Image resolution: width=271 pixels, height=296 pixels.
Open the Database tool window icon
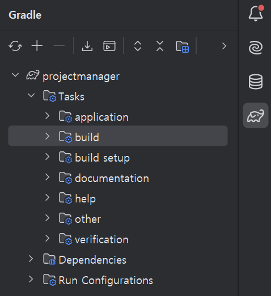pyautogui.click(x=256, y=82)
